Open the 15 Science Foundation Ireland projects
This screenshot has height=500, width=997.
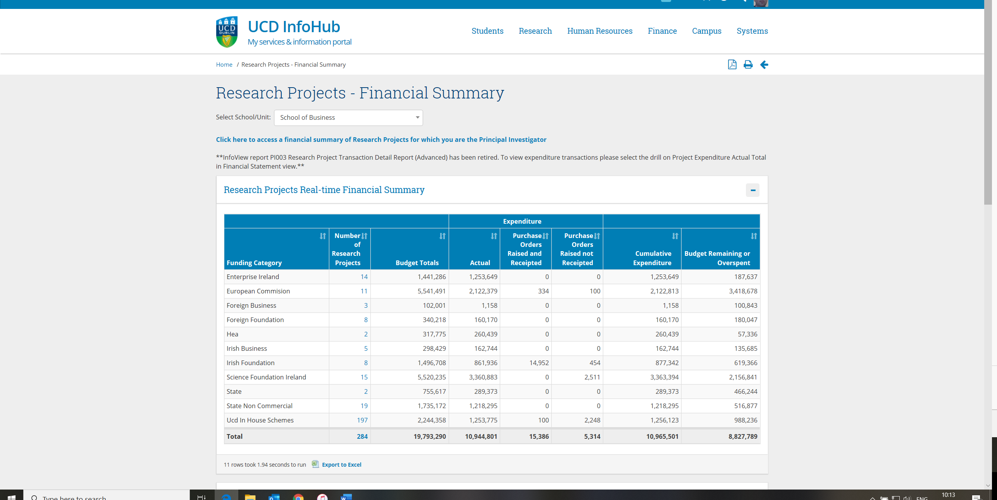coord(364,377)
